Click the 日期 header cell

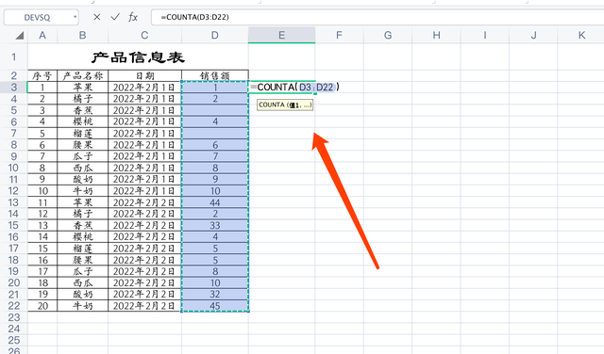(x=144, y=75)
